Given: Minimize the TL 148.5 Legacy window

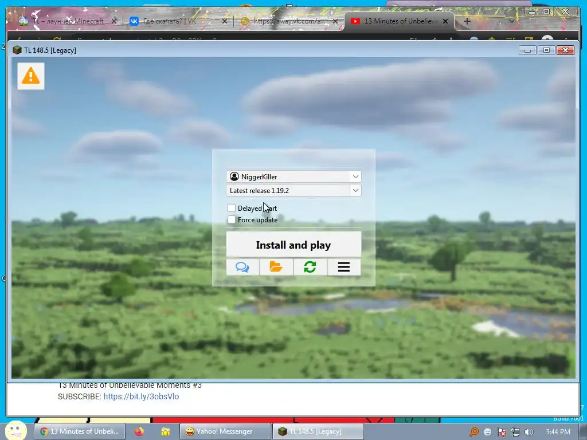Looking at the screenshot, I should click(x=527, y=50).
